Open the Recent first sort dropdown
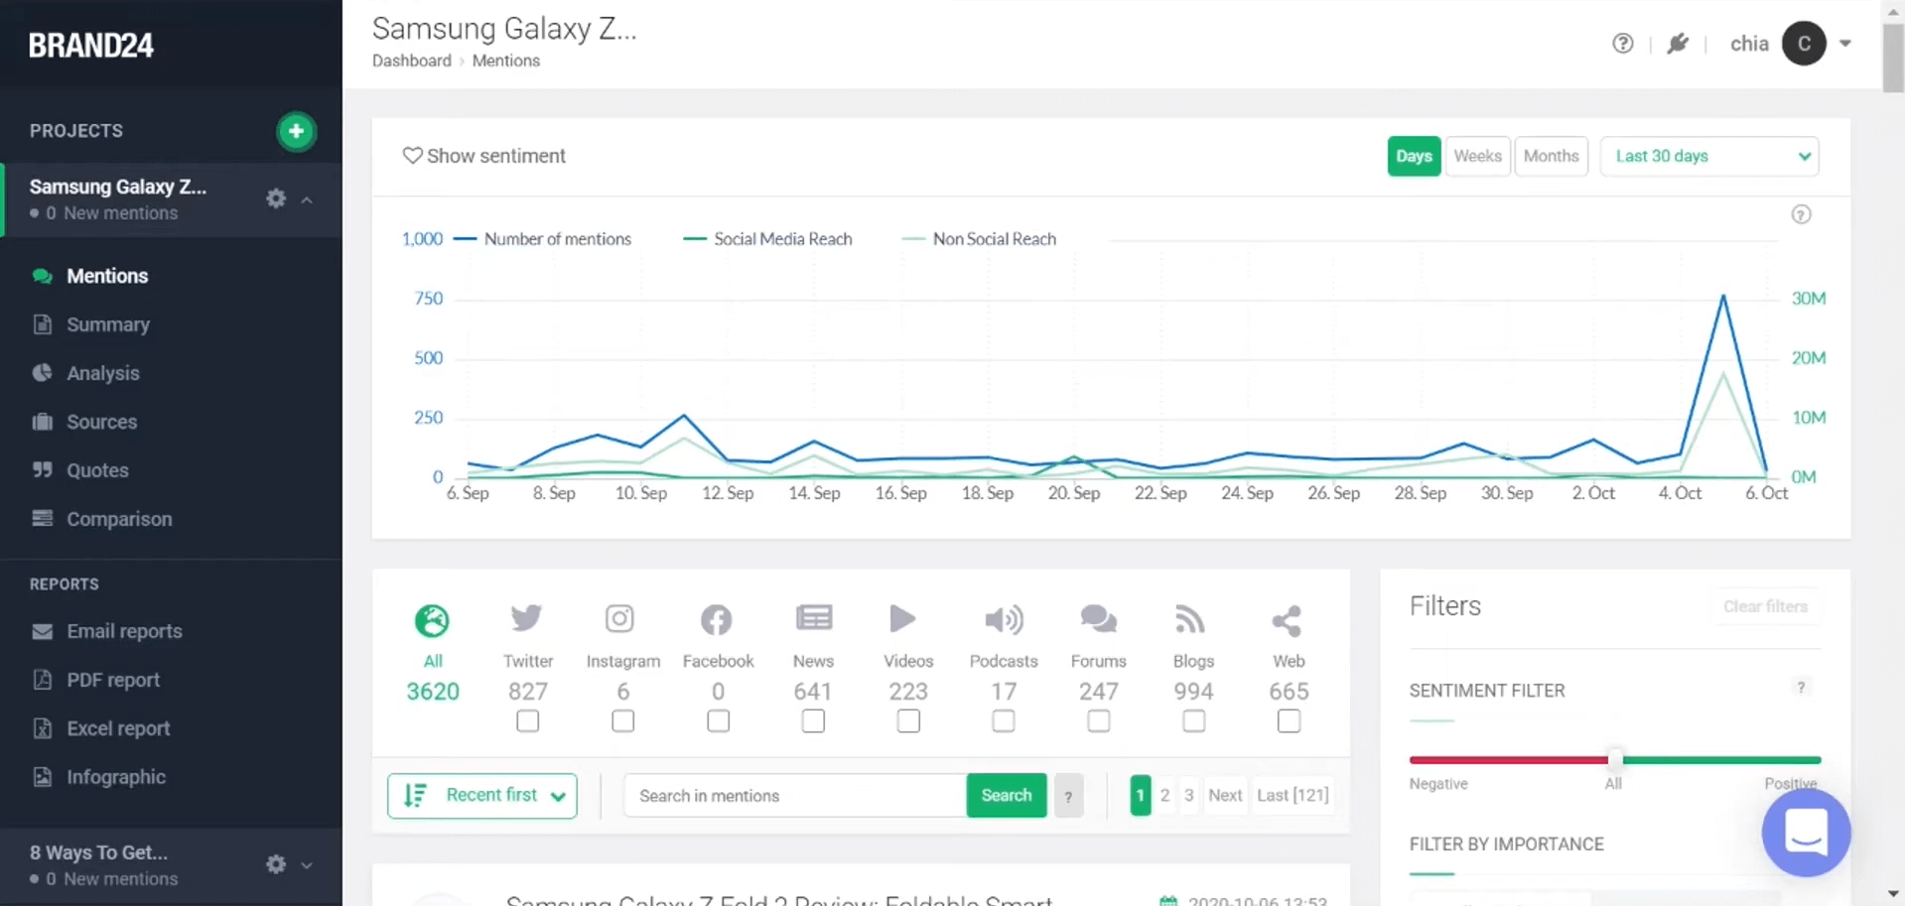 pos(482,796)
